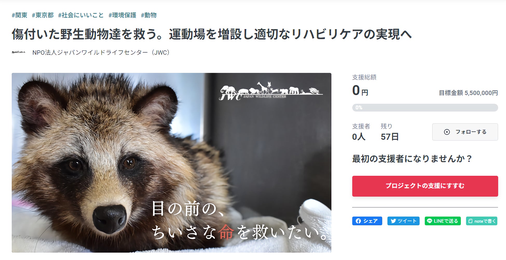This screenshot has width=506, height=260.
Task: Open the #東京都 hashtag
Action: pos(43,15)
